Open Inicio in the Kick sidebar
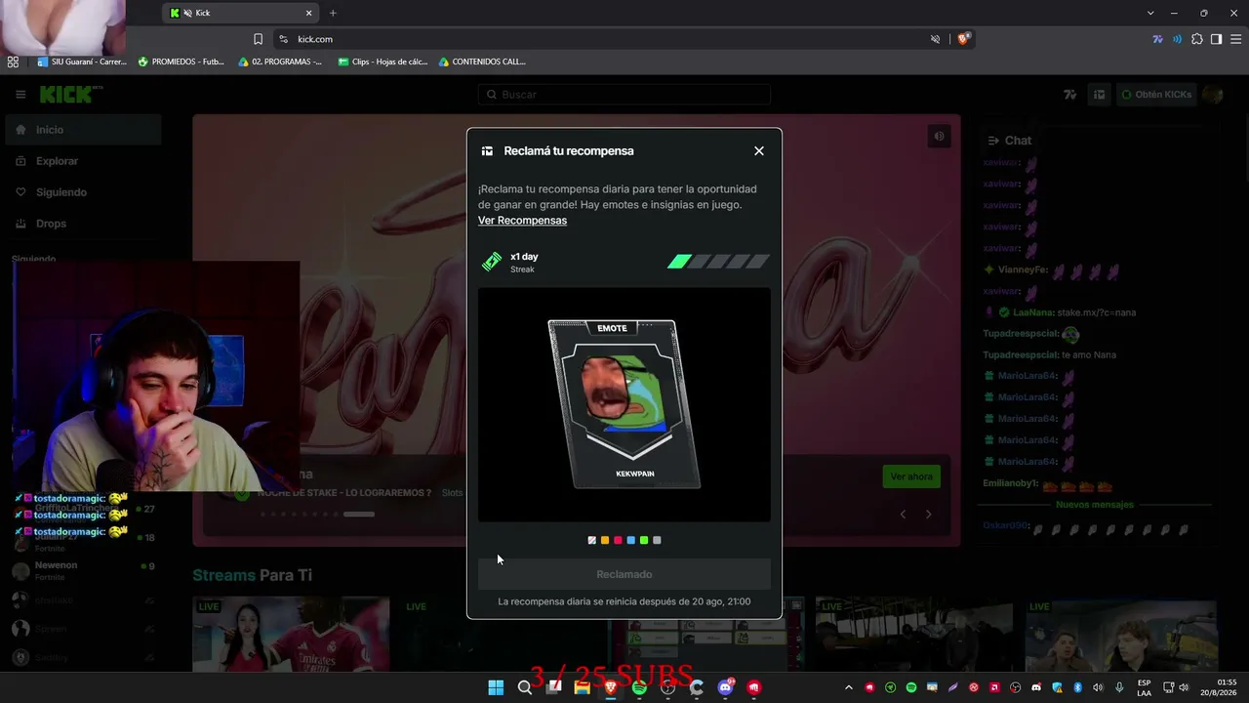 coord(83,130)
